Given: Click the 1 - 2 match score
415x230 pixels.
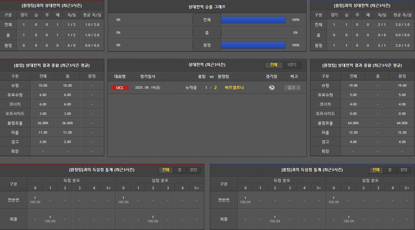Looking at the screenshot, I should pos(211,88).
